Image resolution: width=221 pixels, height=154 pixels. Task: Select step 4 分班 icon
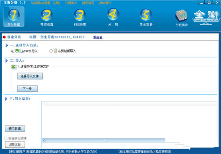(113, 17)
